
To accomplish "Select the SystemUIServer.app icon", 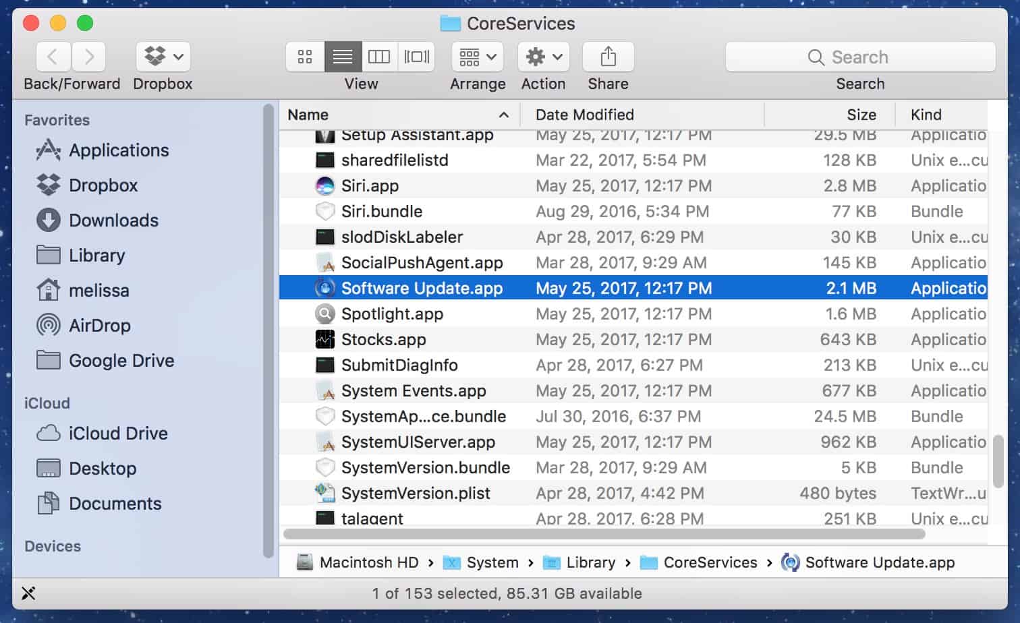I will [325, 442].
